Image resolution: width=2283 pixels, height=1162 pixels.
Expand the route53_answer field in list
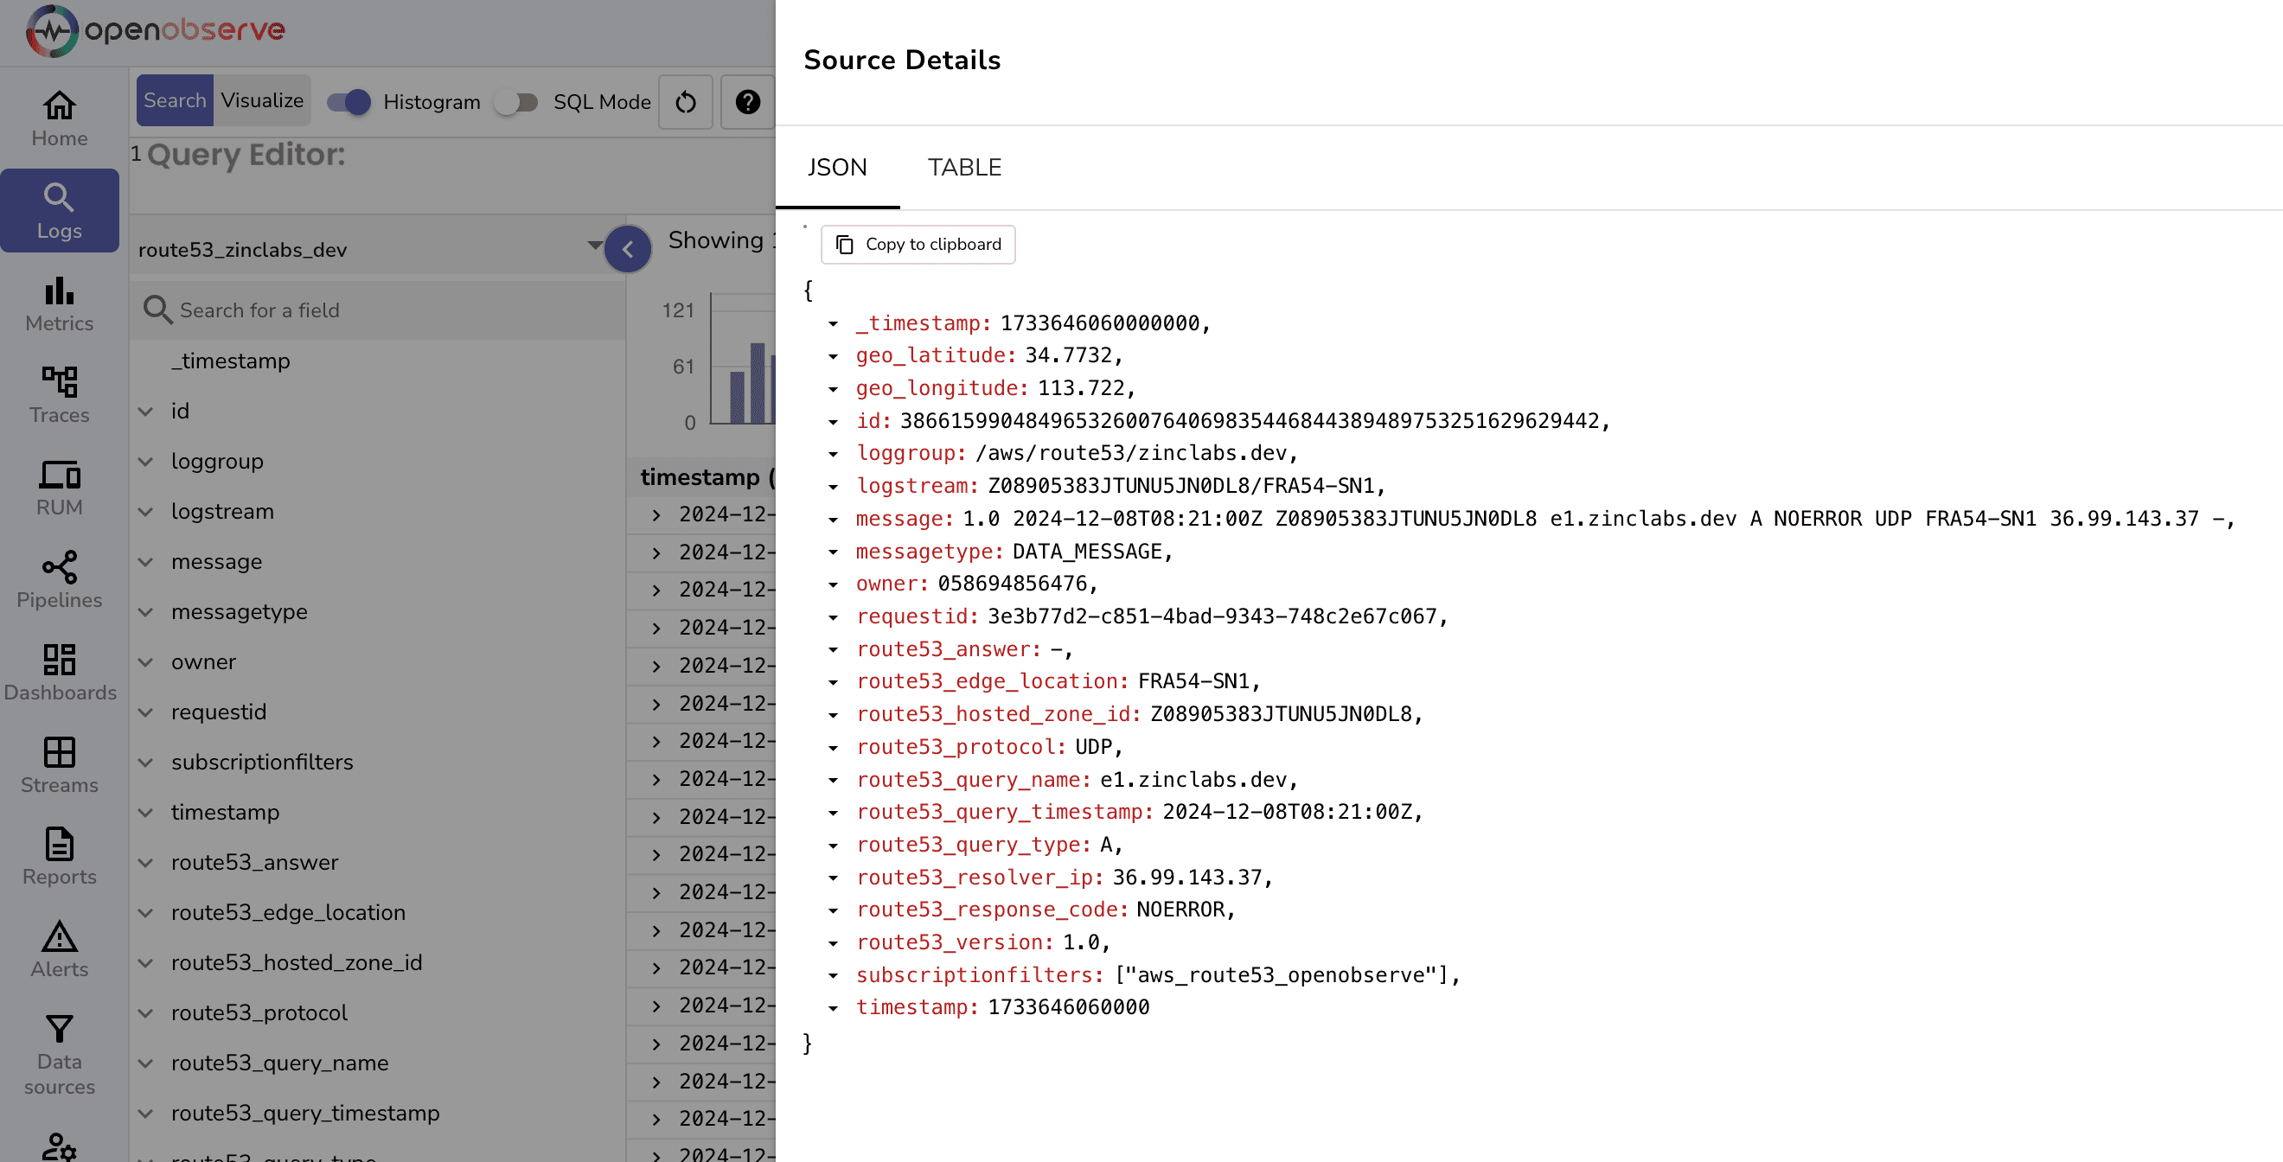coord(145,862)
